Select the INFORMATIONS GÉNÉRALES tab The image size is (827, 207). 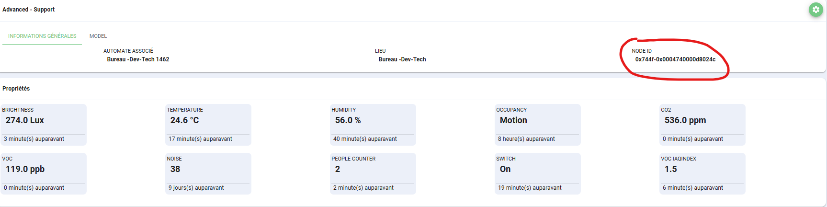pos(42,36)
